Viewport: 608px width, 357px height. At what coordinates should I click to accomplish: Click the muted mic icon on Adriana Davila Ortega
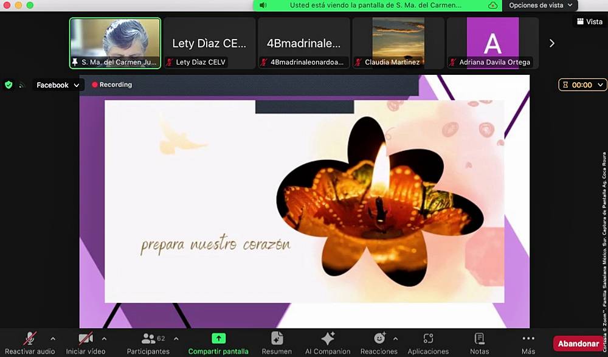tap(453, 62)
